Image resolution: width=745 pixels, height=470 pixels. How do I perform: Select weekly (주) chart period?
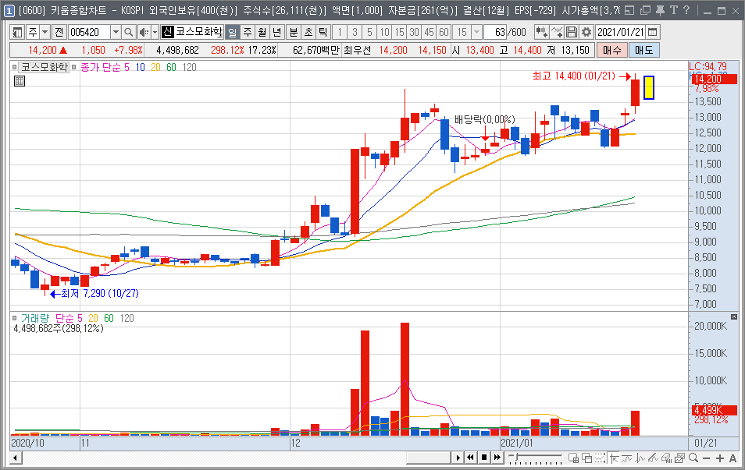247,32
